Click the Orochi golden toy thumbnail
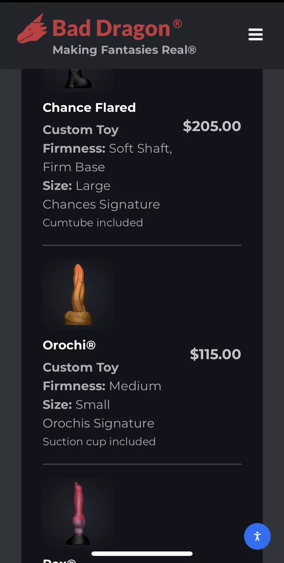The image size is (284, 563). [x=78, y=294]
